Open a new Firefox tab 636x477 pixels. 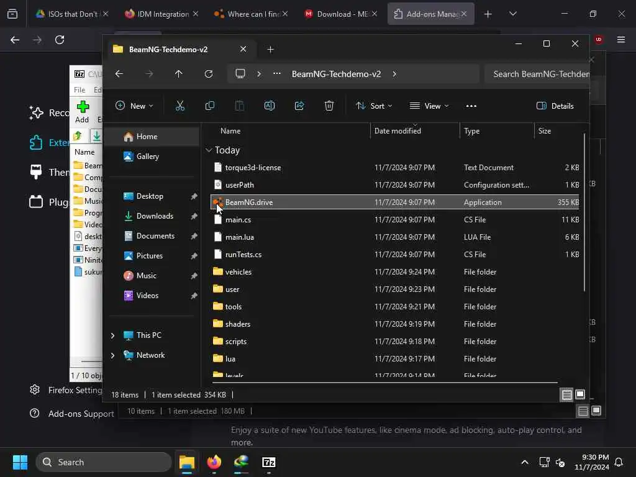pyautogui.click(x=488, y=14)
